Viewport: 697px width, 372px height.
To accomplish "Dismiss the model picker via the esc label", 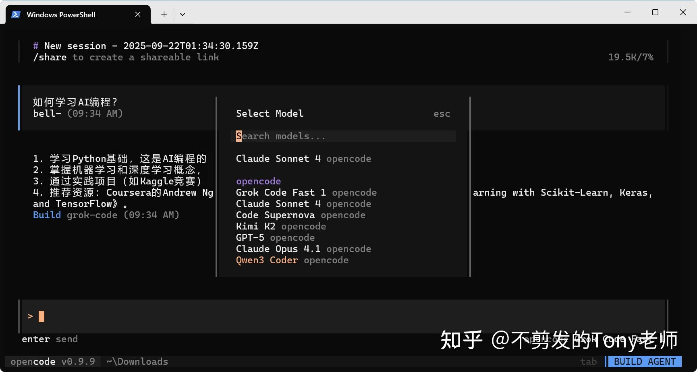I will point(442,114).
